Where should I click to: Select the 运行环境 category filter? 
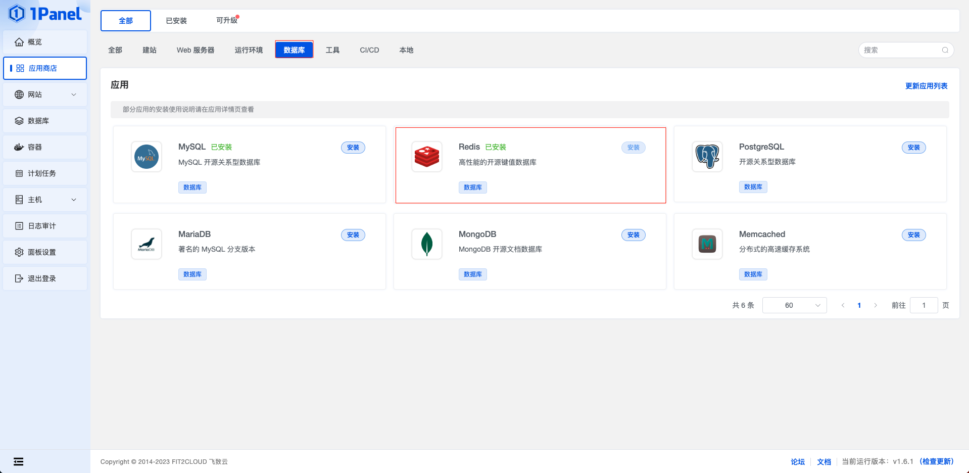[249, 50]
